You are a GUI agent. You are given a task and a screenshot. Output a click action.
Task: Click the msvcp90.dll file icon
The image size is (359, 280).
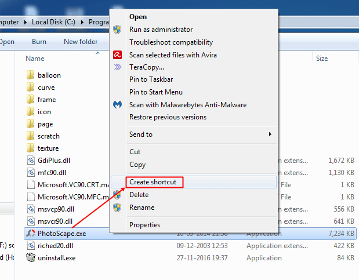coord(31,209)
